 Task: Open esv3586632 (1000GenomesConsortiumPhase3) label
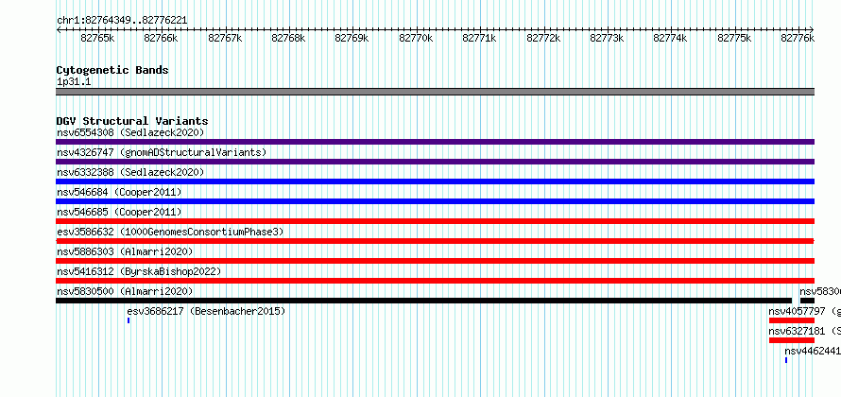(x=170, y=232)
